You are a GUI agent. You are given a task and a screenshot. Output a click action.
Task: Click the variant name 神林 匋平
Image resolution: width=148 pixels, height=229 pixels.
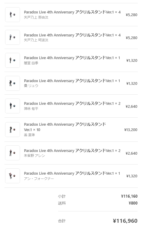(x=31, y=109)
